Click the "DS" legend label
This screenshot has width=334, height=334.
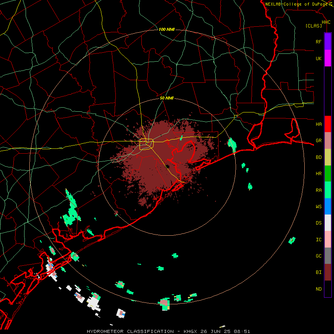pos(318,223)
